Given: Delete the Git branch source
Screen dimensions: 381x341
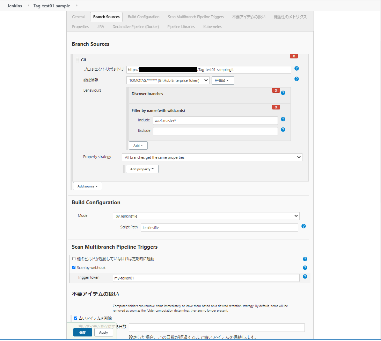Looking at the screenshot, I should coord(294,56).
